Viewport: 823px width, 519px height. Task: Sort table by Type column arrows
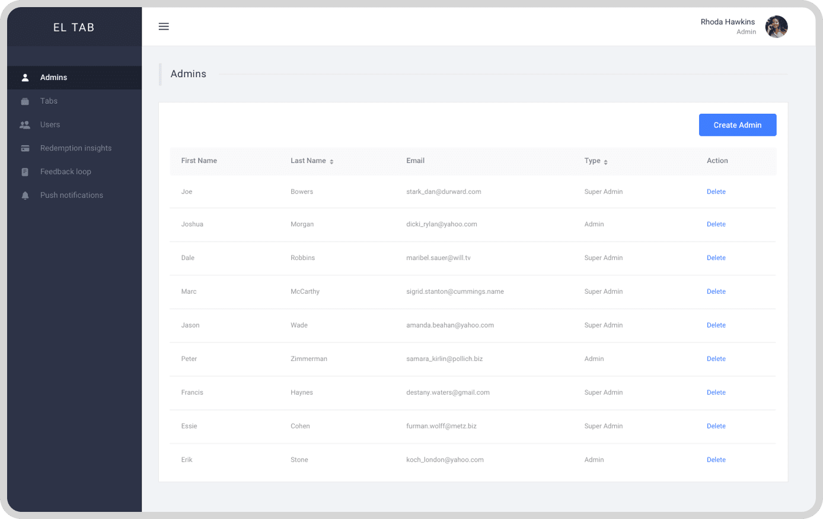coord(605,162)
